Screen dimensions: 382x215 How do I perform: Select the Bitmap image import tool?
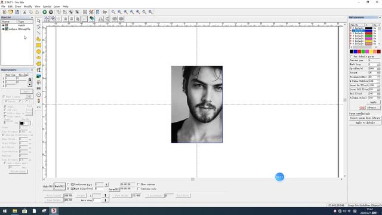click(x=38, y=76)
